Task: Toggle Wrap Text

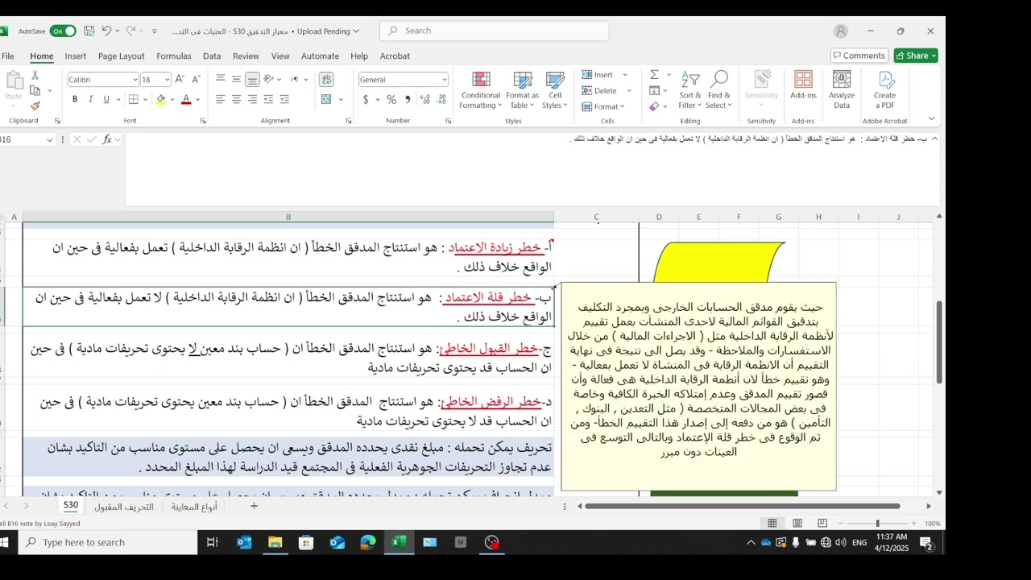Action: click(326, 79)
